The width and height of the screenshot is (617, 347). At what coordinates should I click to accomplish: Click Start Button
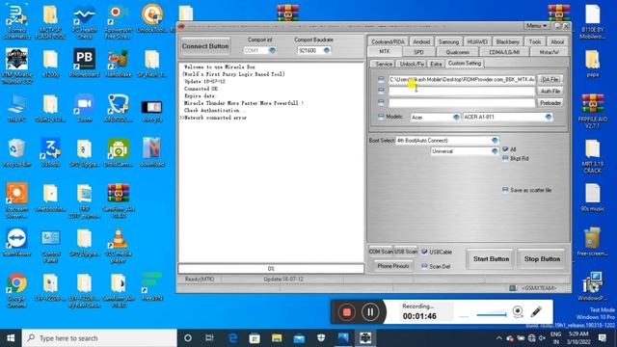pyautogui.click(x=491, y=259)
